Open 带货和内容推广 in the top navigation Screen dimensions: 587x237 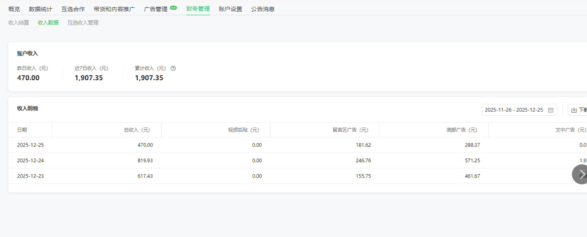[x=114, y=9]
